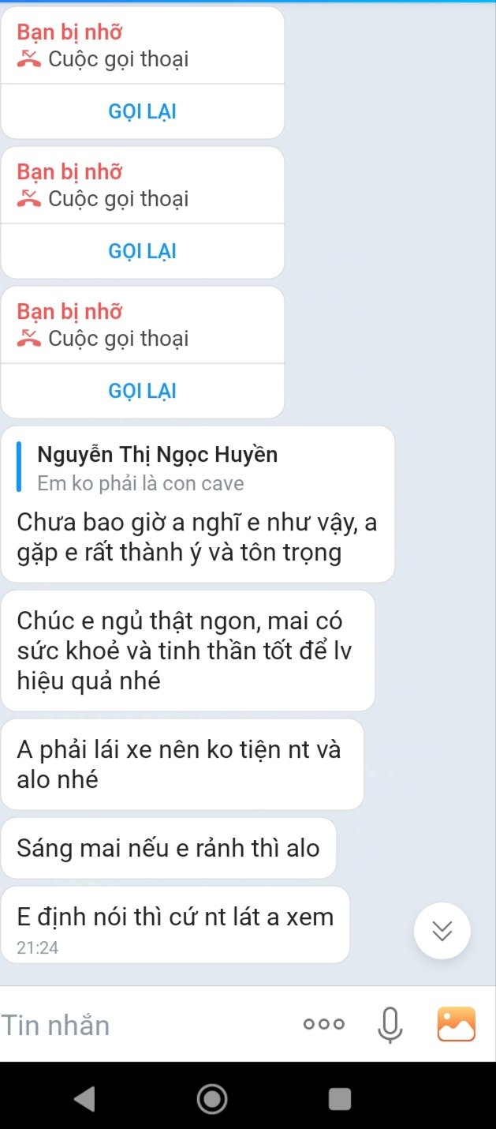
Task: Select the 'Chúc e ngủ thật ngon' message bubble
Action: tap(188, 651)
